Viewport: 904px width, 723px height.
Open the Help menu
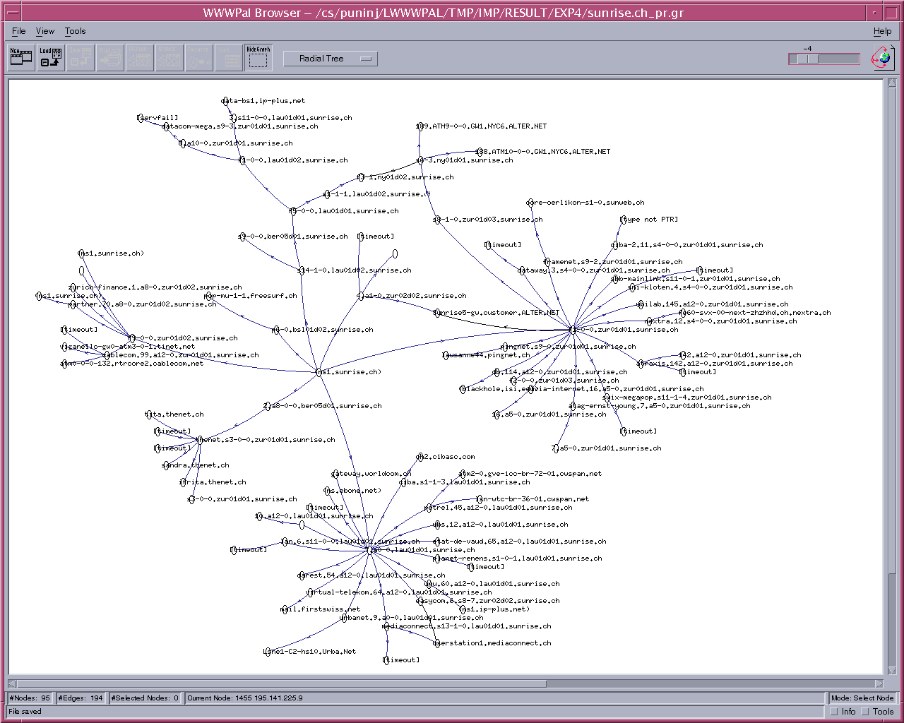pos(883,31)
